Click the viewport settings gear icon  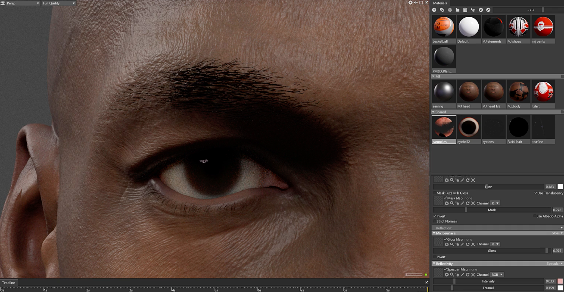tap(411, 3)
